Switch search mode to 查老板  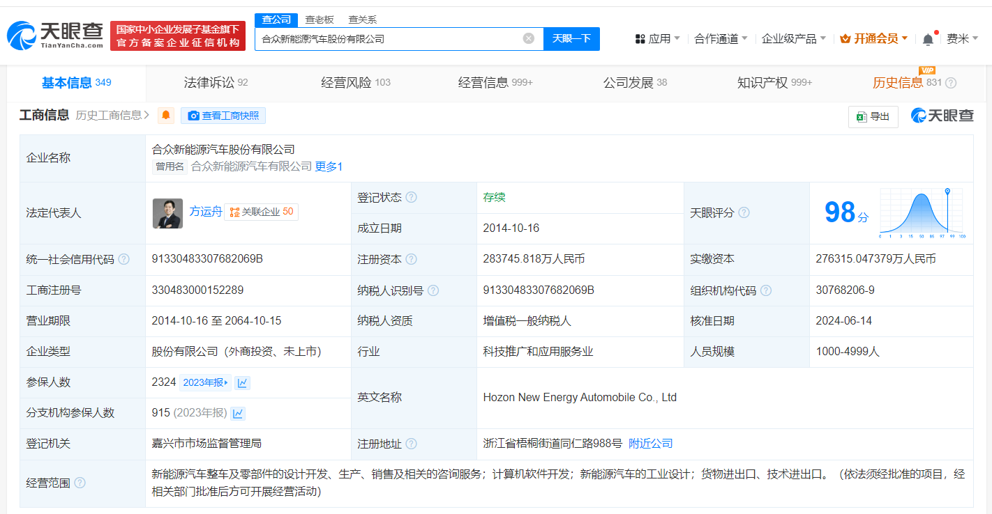(320, 20)
